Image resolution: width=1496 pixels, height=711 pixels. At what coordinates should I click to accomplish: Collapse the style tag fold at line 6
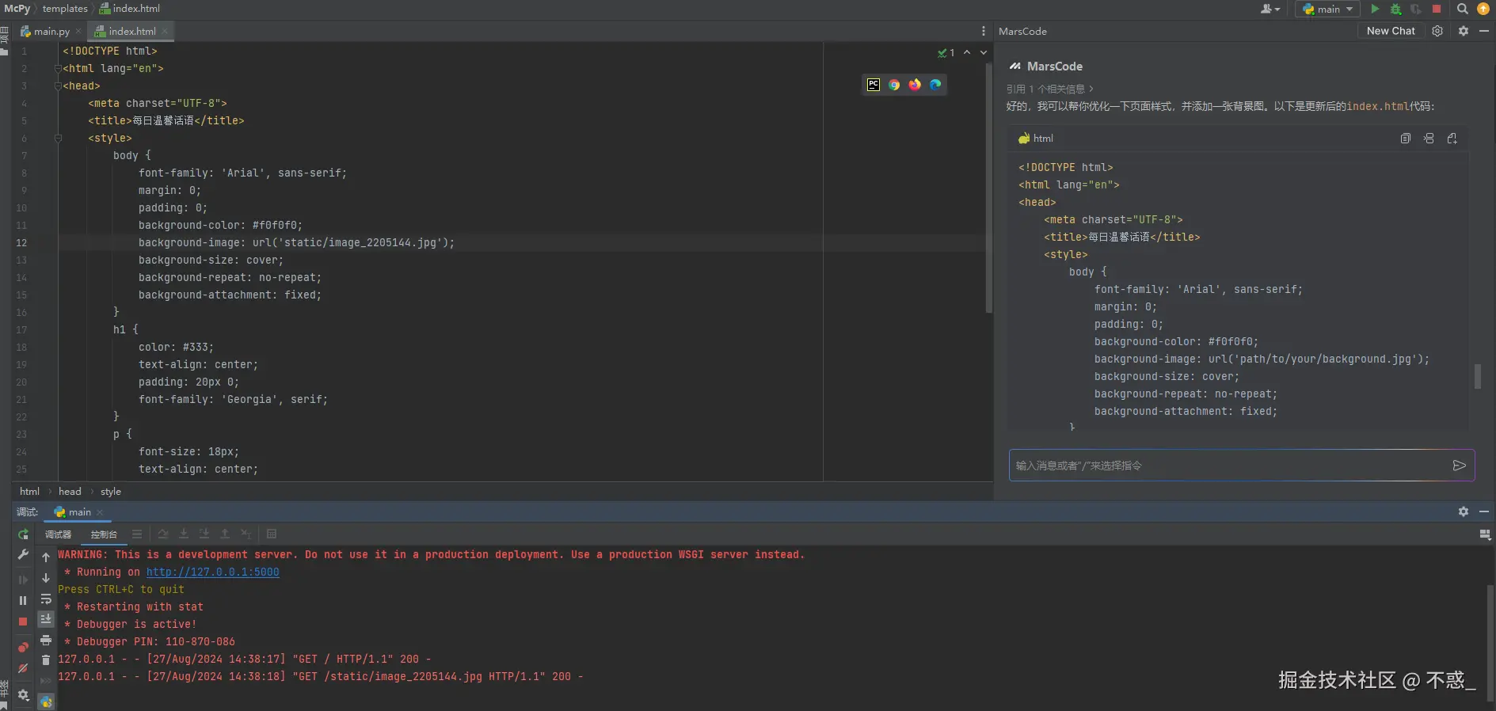pos(58,138)
